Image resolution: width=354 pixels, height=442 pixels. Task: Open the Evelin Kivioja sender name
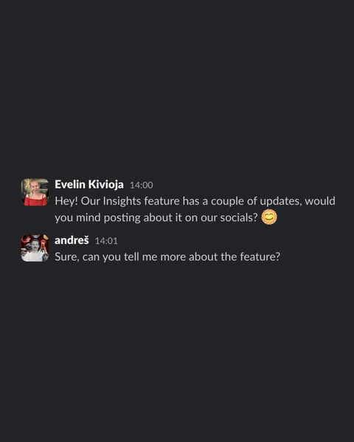click(89, 184)
